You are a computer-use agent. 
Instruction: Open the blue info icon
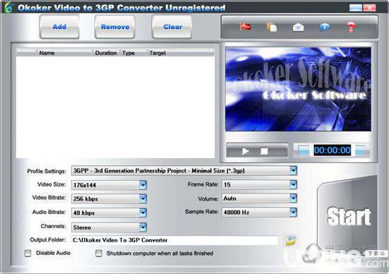coord(325,27)
